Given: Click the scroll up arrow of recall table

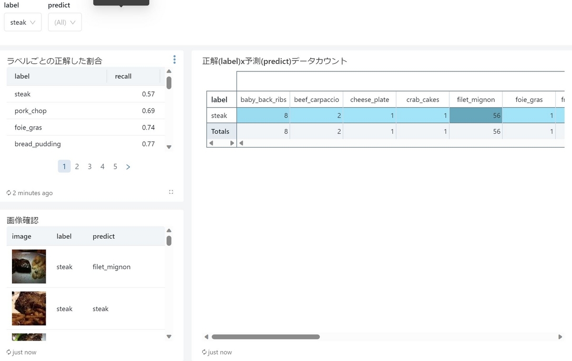Looking at the screenshot, I should pos(169,71).
